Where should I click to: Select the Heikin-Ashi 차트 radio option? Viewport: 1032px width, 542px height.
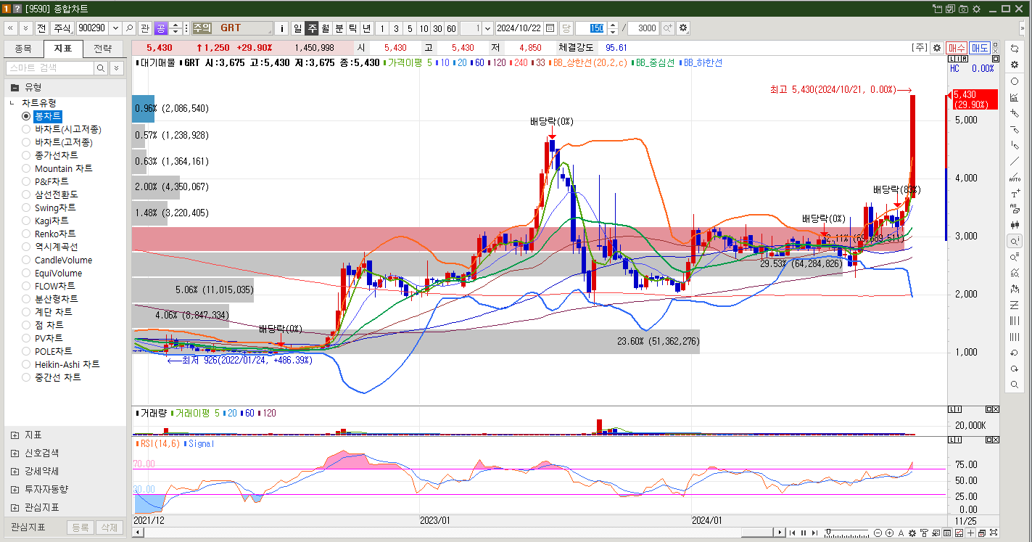point(26,364)
